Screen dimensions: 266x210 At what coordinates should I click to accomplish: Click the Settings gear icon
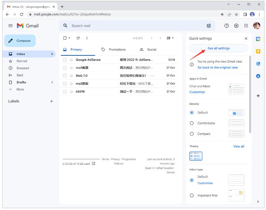236,26
